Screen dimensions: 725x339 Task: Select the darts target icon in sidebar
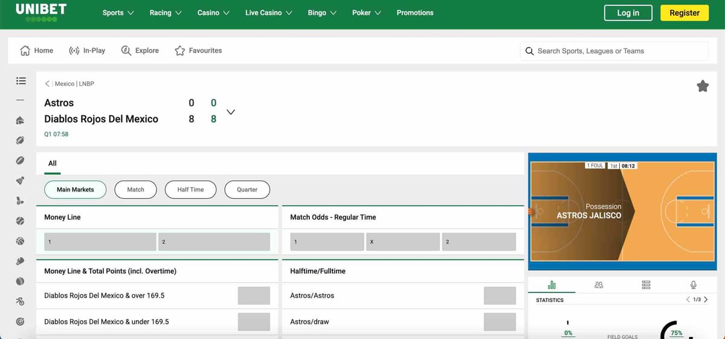(21, 321)
